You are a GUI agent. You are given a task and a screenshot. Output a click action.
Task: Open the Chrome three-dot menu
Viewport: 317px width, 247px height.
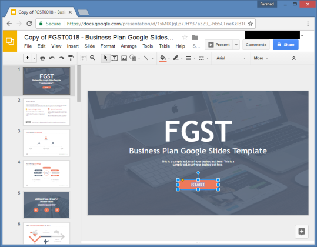[308, 24]
